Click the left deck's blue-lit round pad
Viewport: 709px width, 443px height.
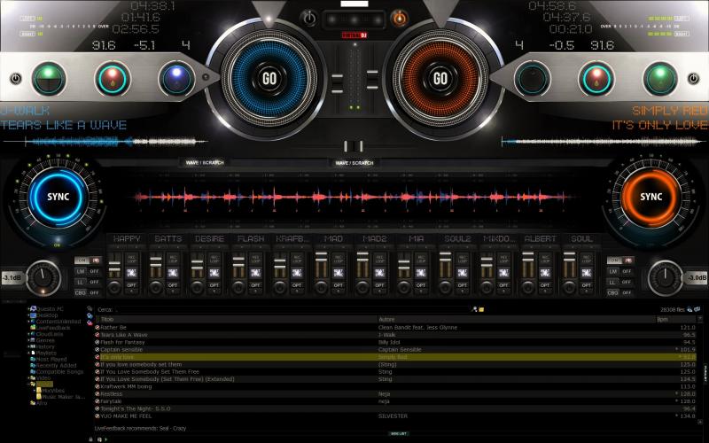(176, 79)
